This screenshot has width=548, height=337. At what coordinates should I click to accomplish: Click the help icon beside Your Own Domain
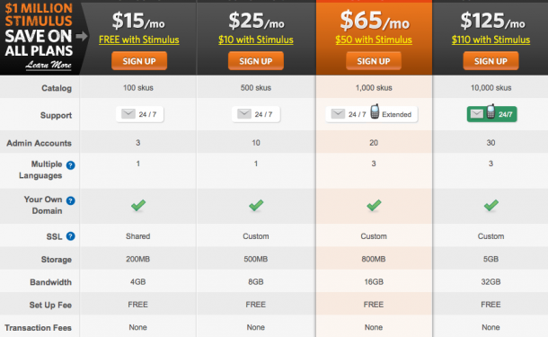pyautogui.click(x=71, y=200)
